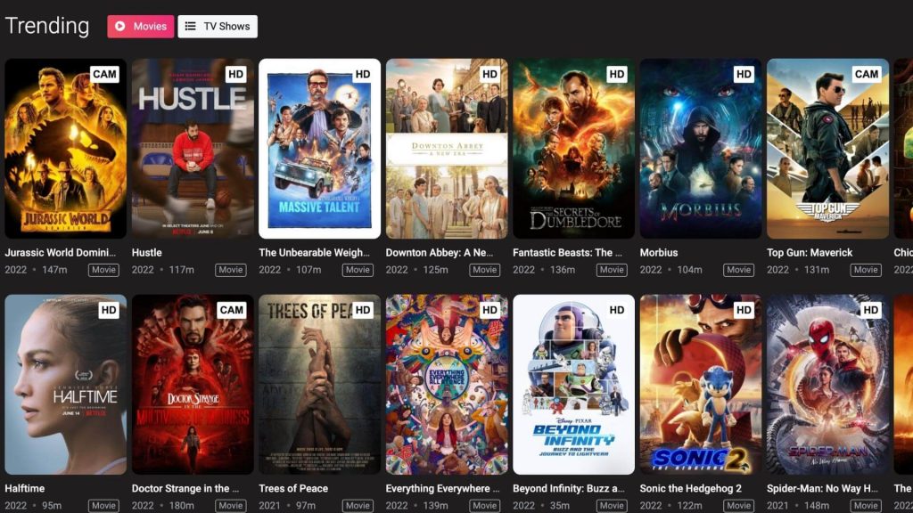
Task: Switch to the TV Shows tab
Action: pos(218,26)
